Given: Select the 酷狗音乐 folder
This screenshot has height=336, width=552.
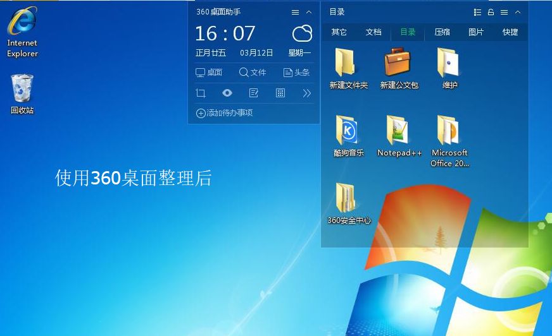Looking at the screenshot, I should tap(349, 136).
